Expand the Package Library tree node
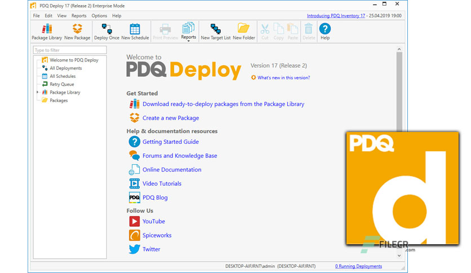Viewport: 471px width, 273px height. point(37,93)
